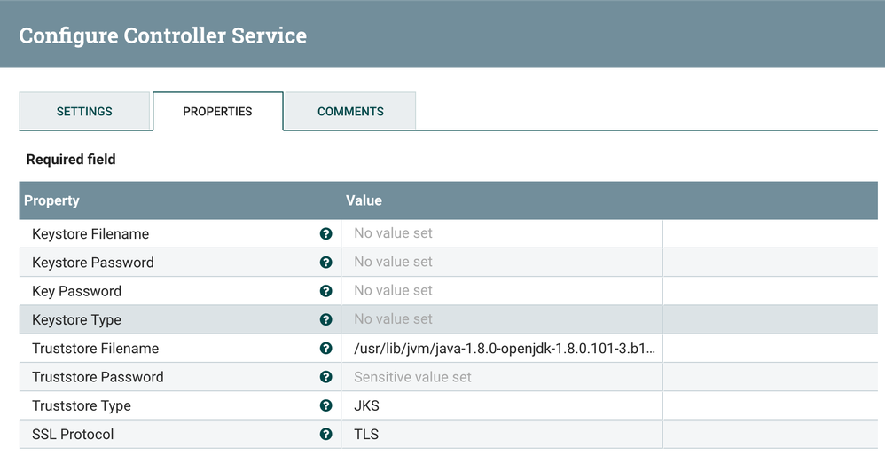This screenshot has height=456, width=885.
Task: Open the Truststore Type JKS value
Action: (501, 405)
